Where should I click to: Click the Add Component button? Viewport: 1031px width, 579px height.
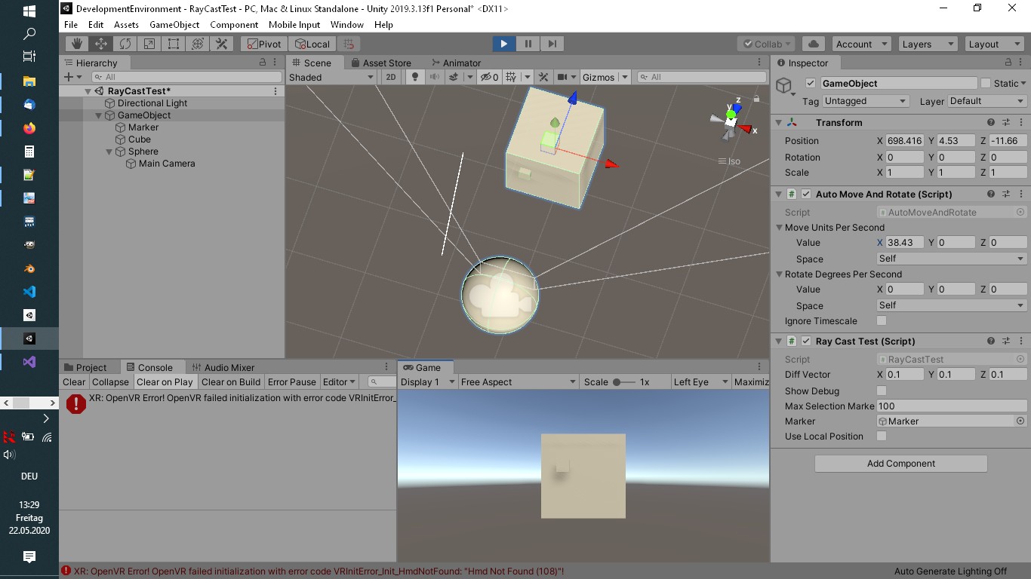(x=900, y=463)
